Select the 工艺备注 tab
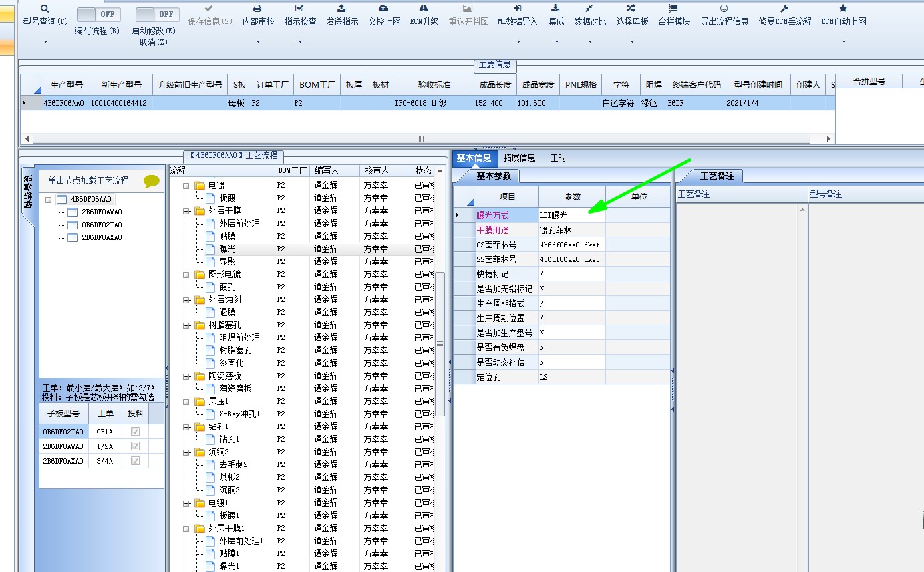The height and width of the screenshot is (572, 924). pyautogui.click(x=717, y=176)
